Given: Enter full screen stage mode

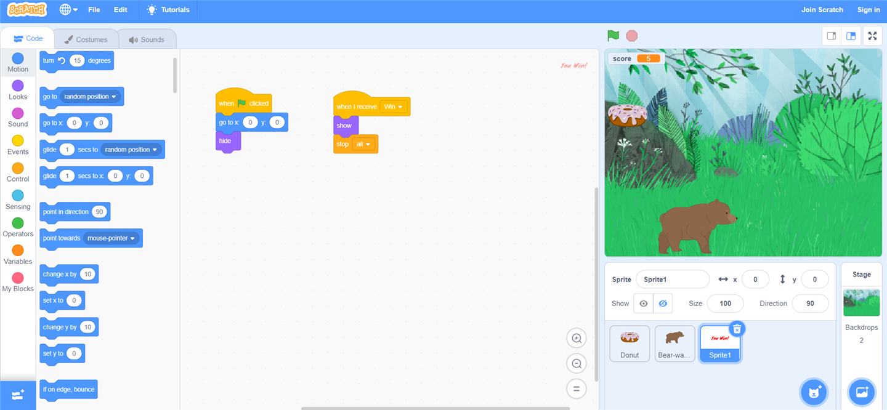Looking at the screenshot, I should (x=872, y=36).
